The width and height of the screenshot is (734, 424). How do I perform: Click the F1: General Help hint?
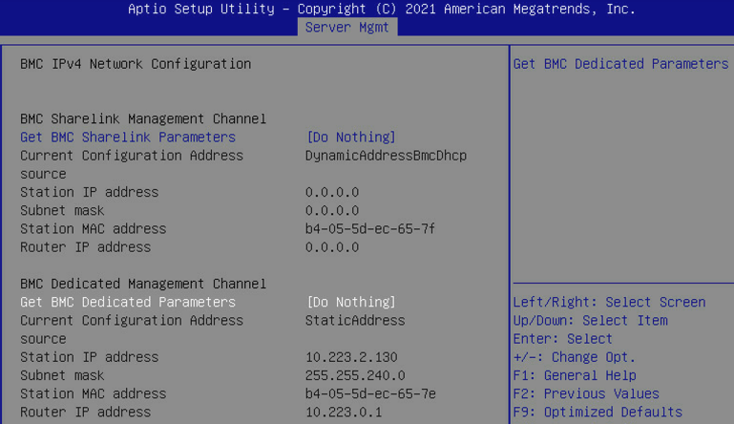575,375
